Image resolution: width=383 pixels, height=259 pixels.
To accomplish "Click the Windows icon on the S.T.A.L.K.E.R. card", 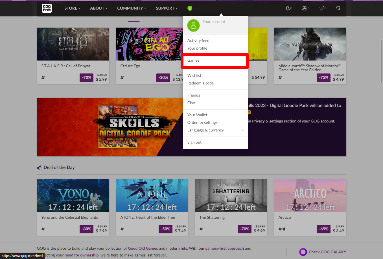I will tap(43, 77).
